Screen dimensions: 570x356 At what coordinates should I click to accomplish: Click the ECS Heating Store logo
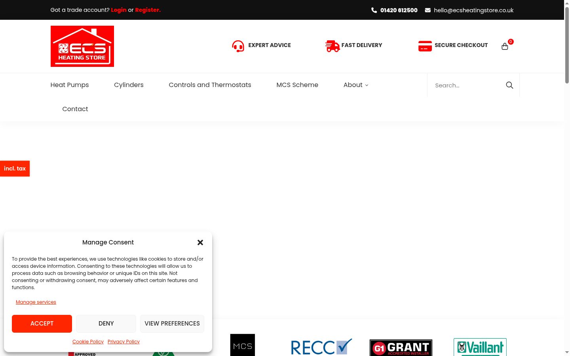(x=82, y=46)
